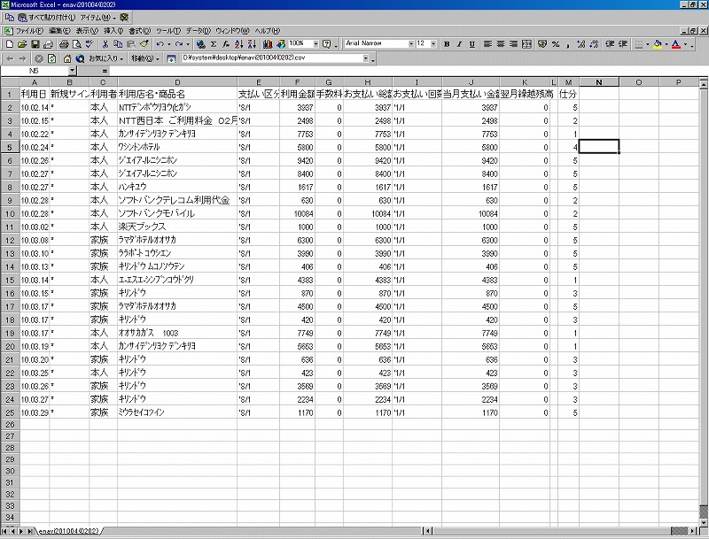709x539 pixels.
Task: Apply Percent style icon
Action: coord(556,44)
